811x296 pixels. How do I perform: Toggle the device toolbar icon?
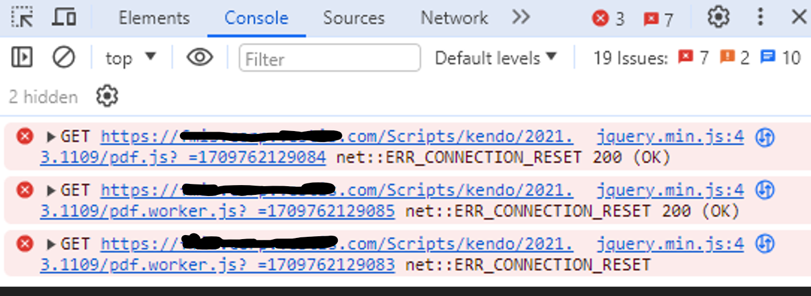(63, 17)
